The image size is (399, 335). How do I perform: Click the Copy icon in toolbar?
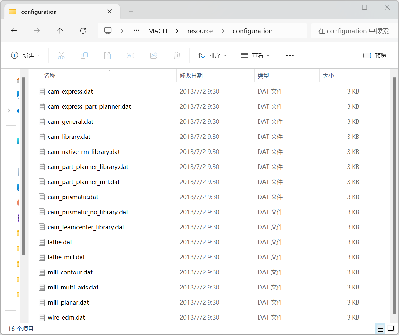pos(84,56)
